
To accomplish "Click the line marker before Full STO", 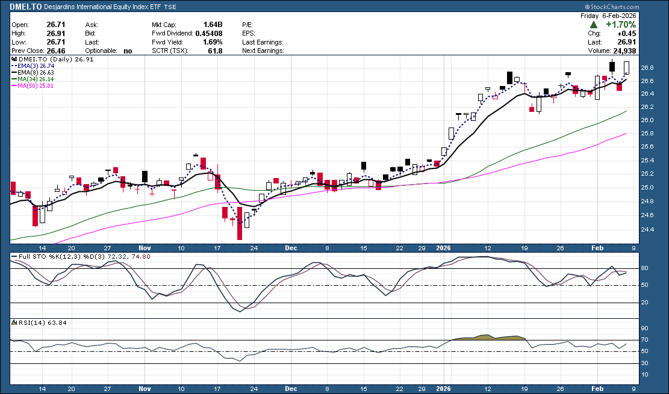I will coord(14,257).
